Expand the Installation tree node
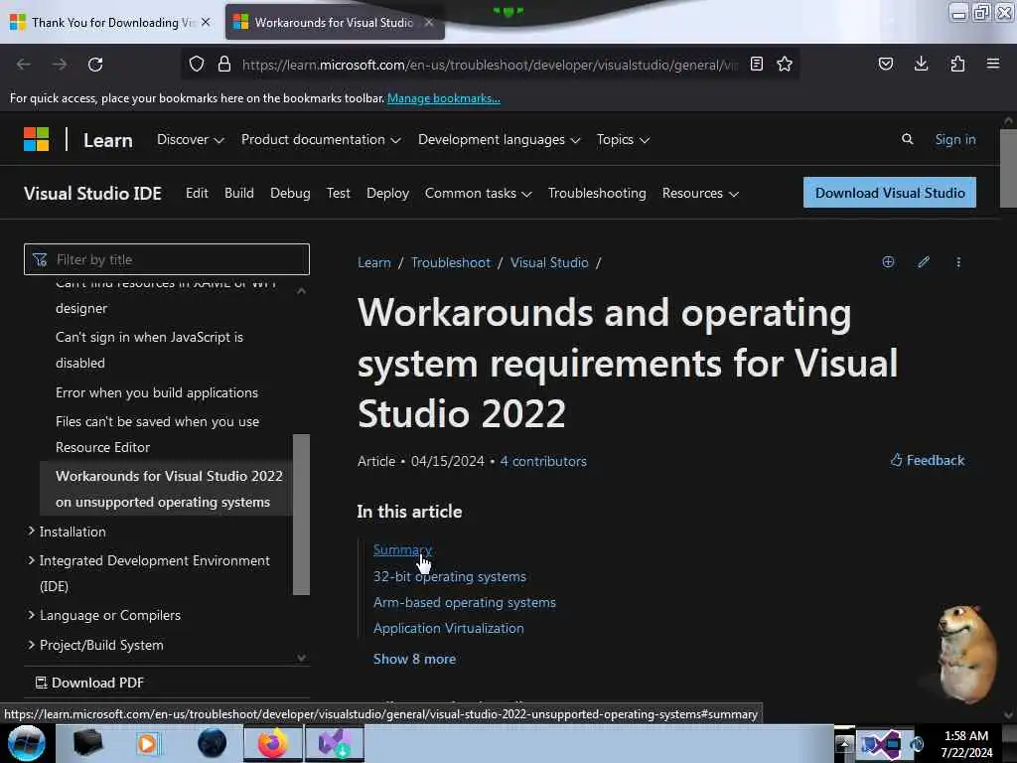 click(31, 531)
